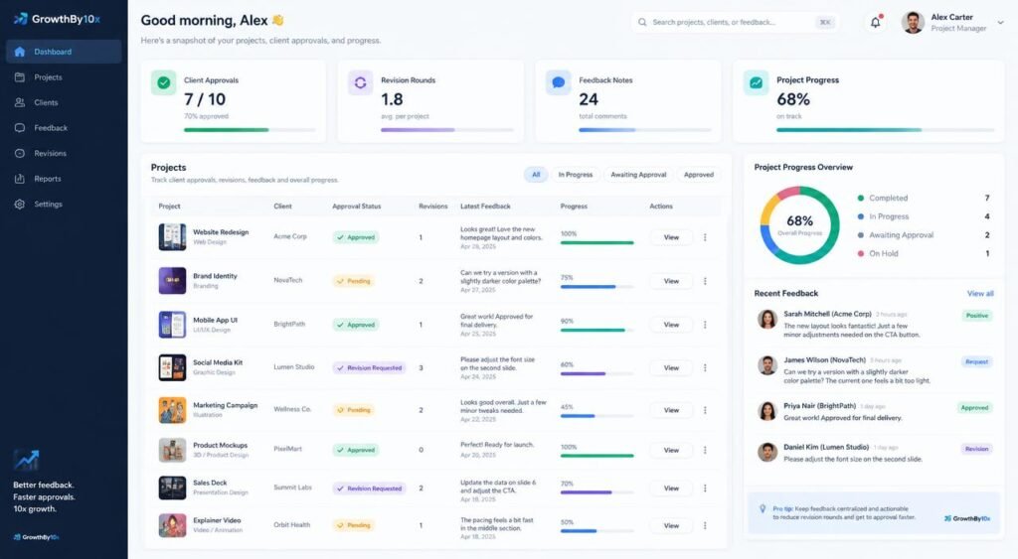The width and height of the screenshot is (1018, 559).
Task: Click Sarah Mitchell's Positive feedback tag
Action: (x=977, y=316)
